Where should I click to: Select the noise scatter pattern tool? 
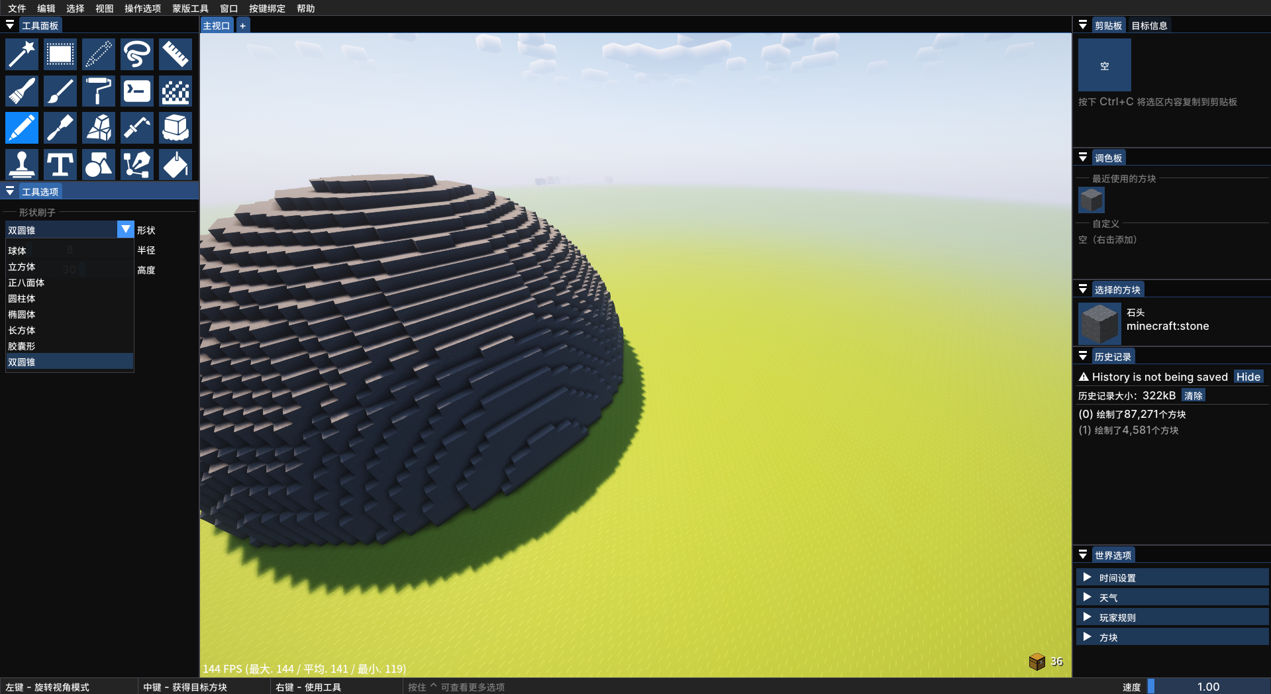pos(176,91)
